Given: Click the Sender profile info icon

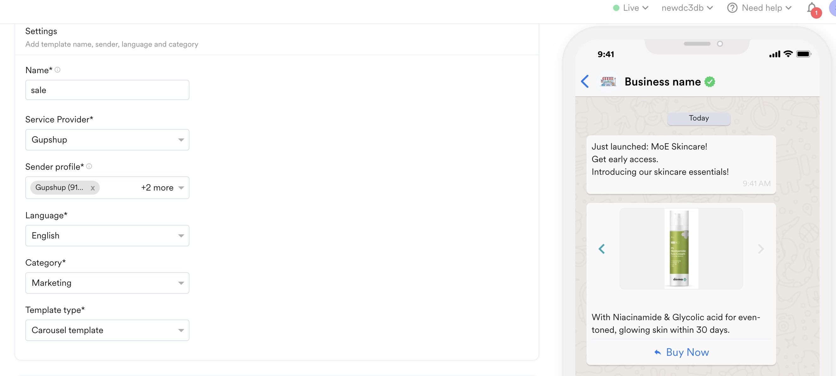Looking at the screenshot, I should point(89,166).
